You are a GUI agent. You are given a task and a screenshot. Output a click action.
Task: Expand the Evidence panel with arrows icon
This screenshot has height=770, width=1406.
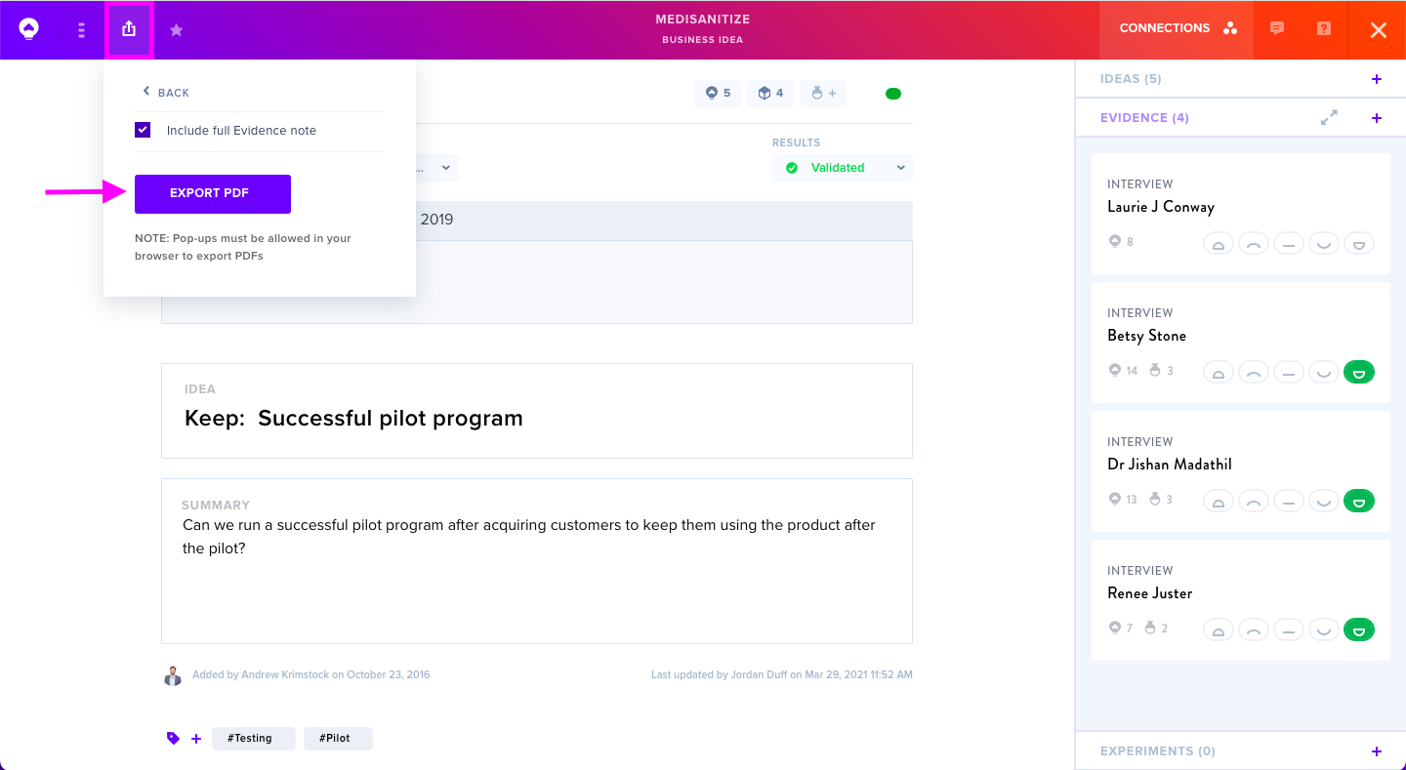(1329, 117)
